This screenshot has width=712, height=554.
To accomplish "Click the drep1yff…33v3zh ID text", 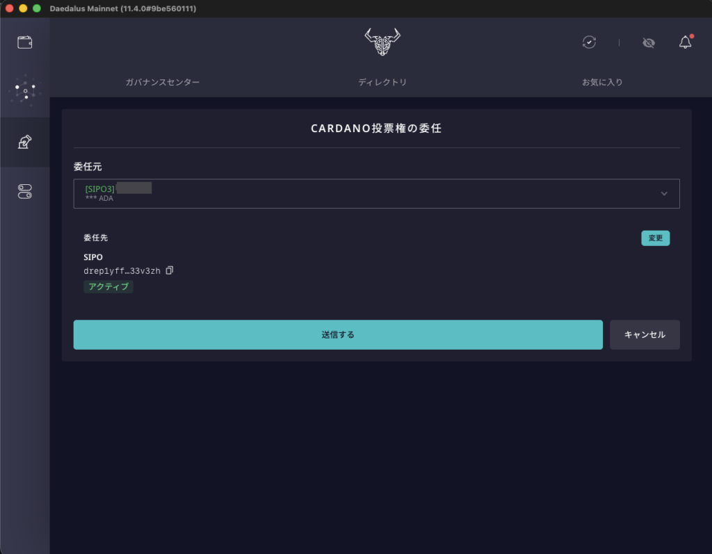I will click(122, 271).
